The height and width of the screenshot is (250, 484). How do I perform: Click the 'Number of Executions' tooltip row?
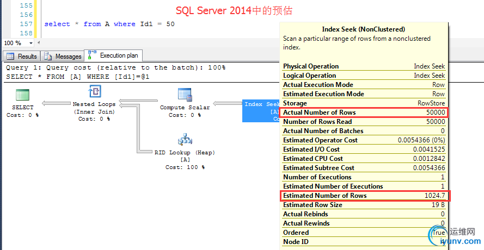click(364, 177)
